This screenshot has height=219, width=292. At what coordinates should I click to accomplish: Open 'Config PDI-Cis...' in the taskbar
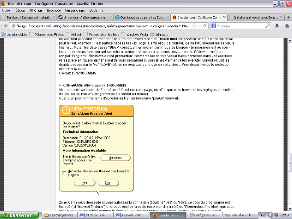pos(203,215)
